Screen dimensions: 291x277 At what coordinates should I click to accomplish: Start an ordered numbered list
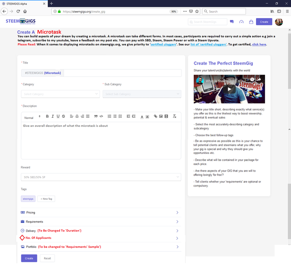pos(110,116)
